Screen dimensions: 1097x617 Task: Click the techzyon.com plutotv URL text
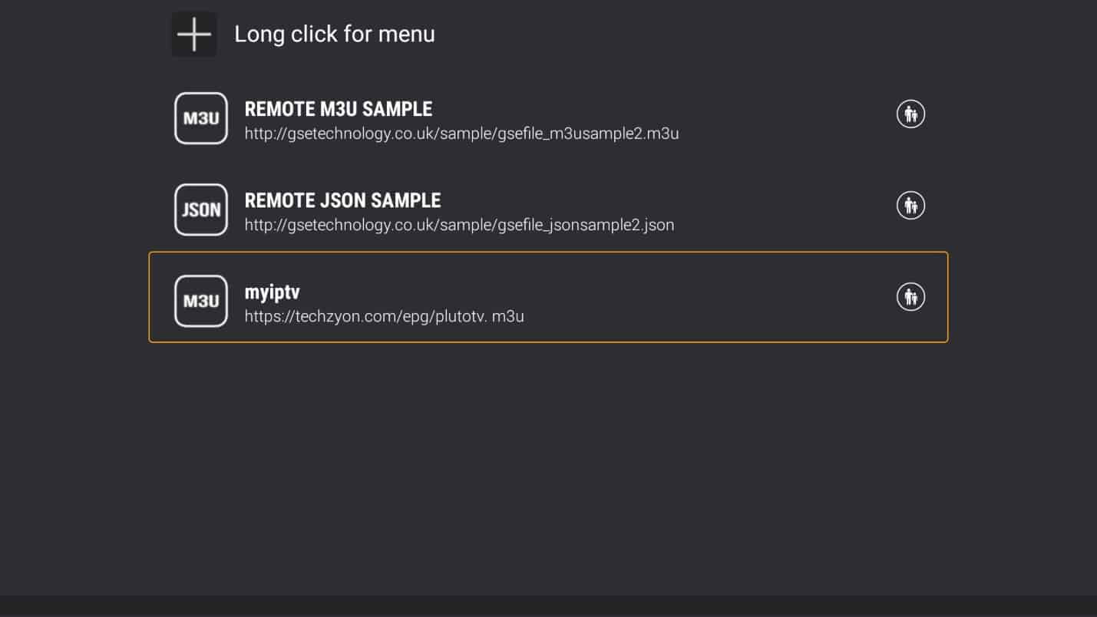click(385, 316)
